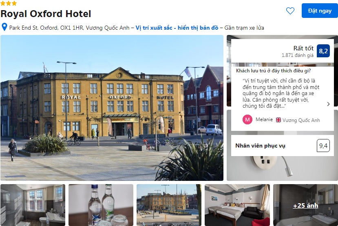Open the Vị trí xuất sắc map link
Image resolution: width=338 pixels, height=226 pixels.
coord(177,28)
